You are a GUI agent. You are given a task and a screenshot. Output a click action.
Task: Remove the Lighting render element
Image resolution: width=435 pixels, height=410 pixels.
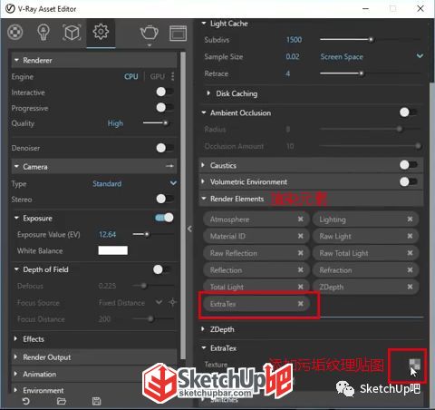[x=410, y=219]
